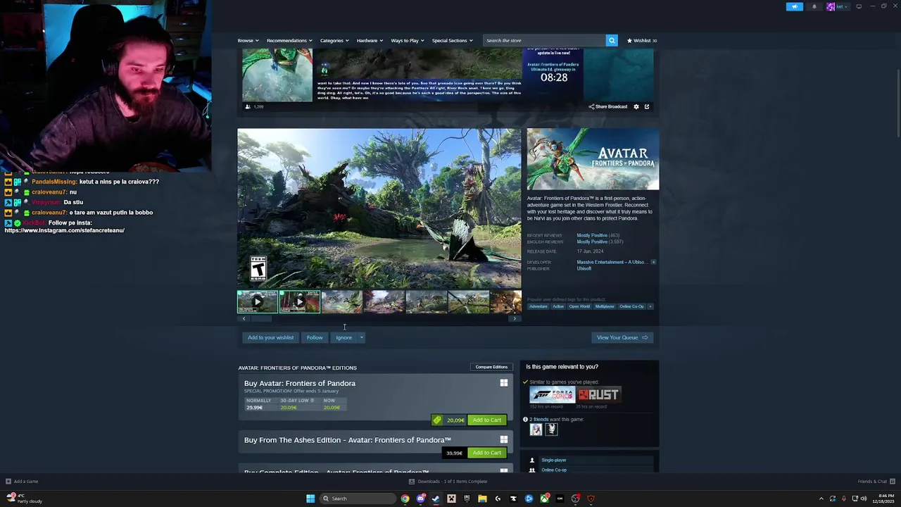The width and height of the screenshot is (901, 507).
Task: Click the Share Broadcast link
Action: pos(608,106)
